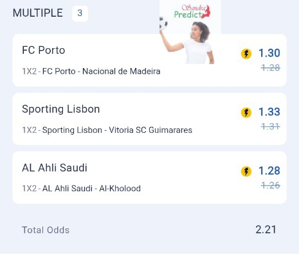The height and width of the screenshot is (254, 299).
Task: Click the boosted odds value 1.28 for Al Ahli
Action: coord(269,171)
